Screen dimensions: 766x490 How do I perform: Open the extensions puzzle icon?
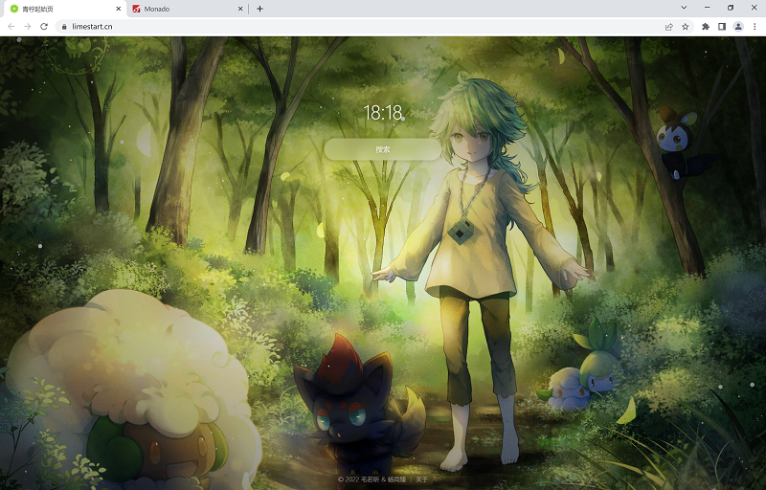(x=706, y=27)
